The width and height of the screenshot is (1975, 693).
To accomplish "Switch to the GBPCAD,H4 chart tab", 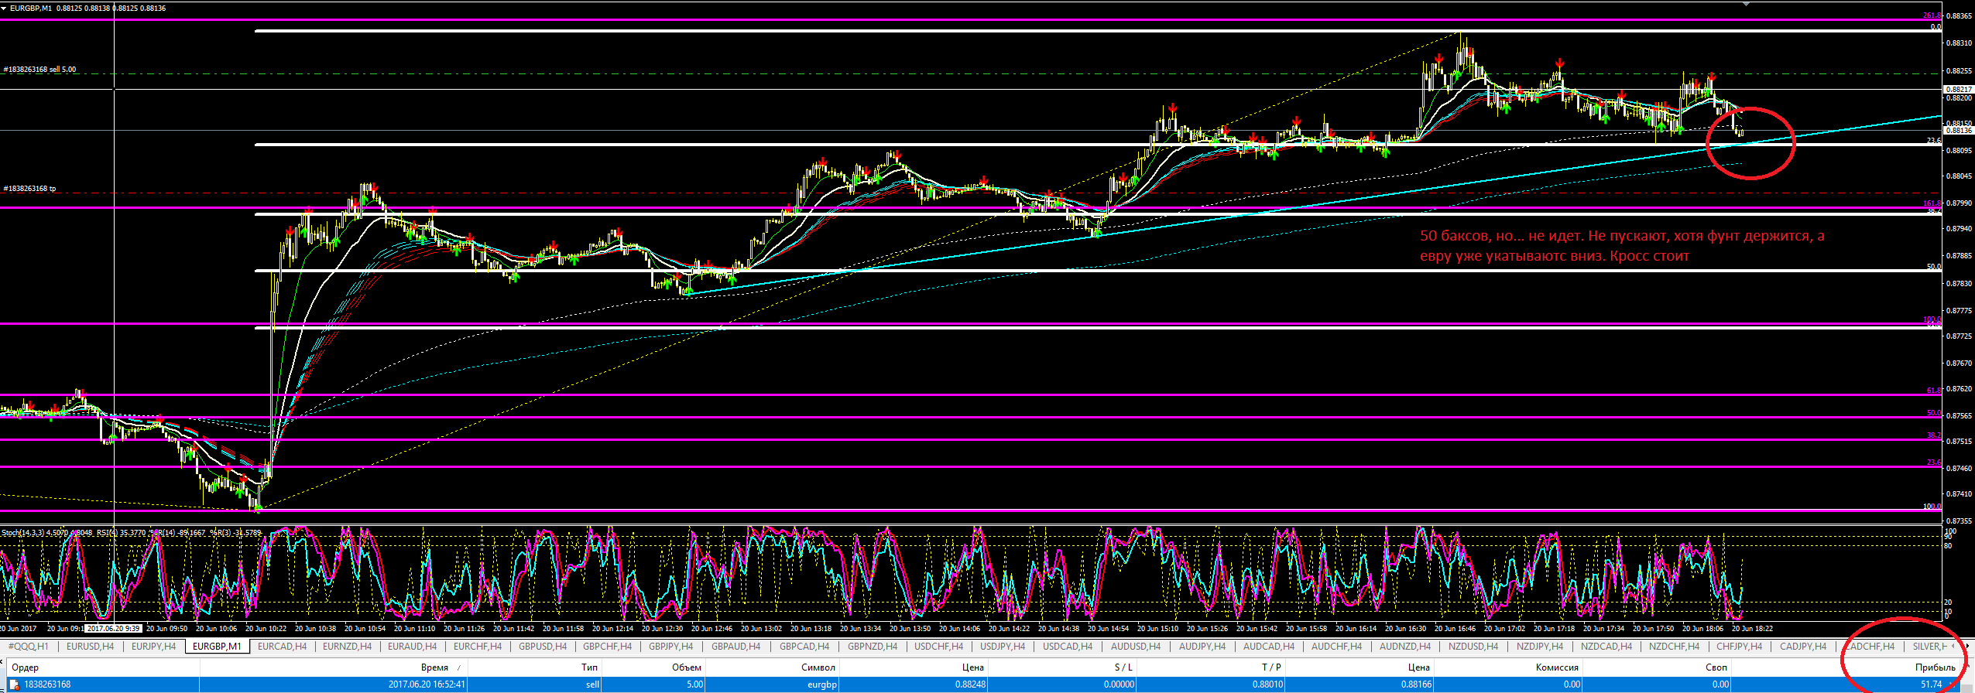I will point(804,647).
